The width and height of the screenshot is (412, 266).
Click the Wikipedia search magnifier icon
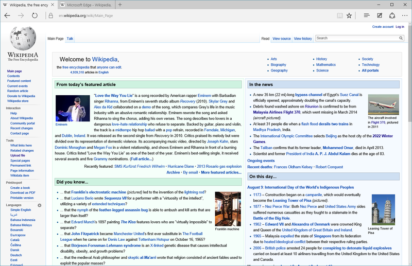pos(401,38)
